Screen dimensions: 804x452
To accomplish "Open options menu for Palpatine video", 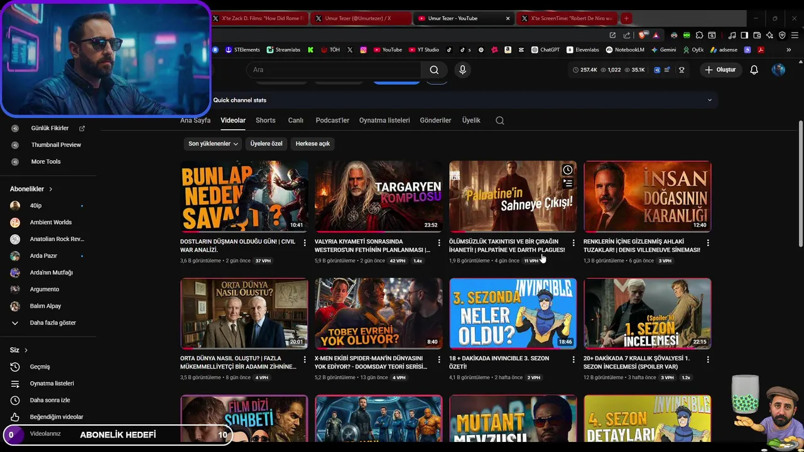I will click(x=573, y=242).
